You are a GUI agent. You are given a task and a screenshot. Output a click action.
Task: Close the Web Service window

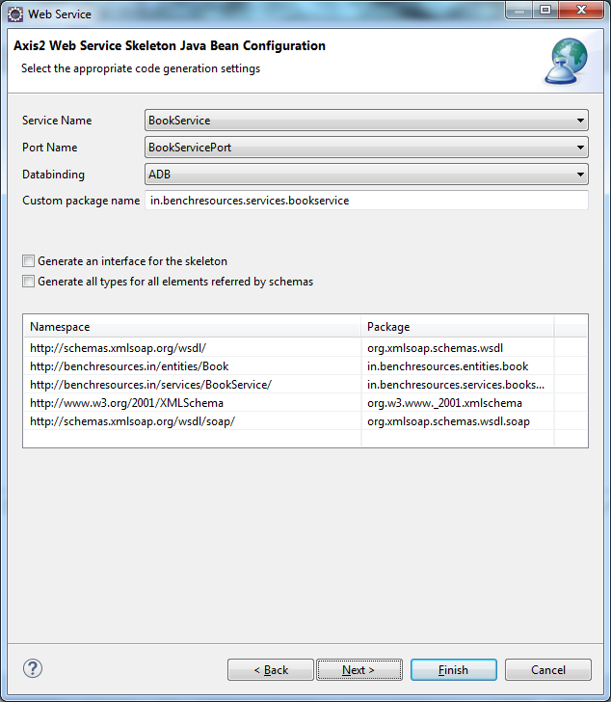click(581, 11)
